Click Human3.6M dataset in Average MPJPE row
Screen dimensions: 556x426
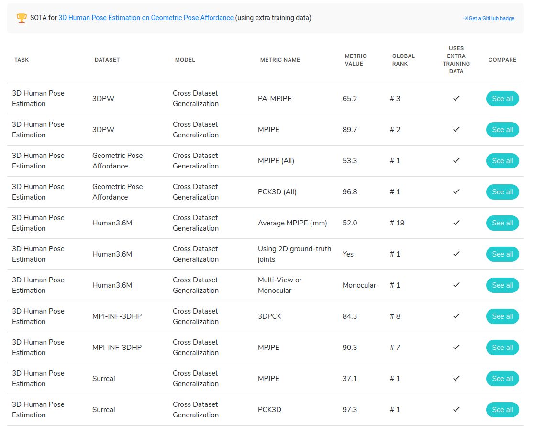click(112, 223)
